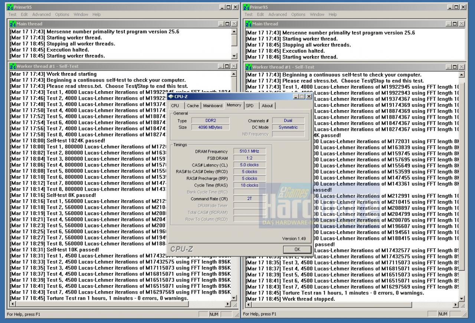Click right-scroll arrow in left Worker thread log

228,304
